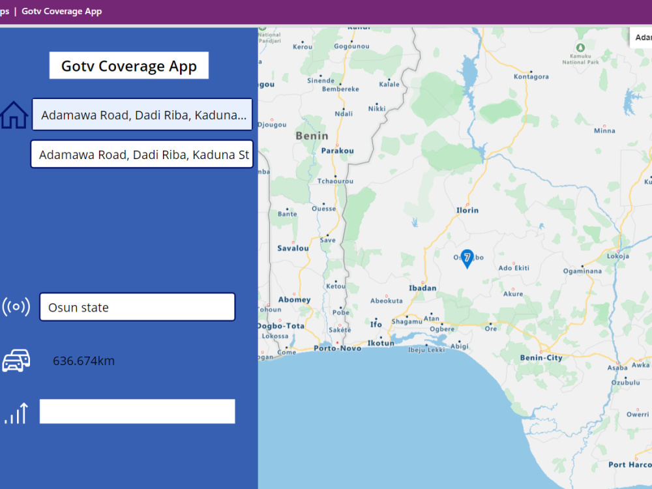Click the address search input field
Screen dimensions: 652x489
tap(142, 114)
